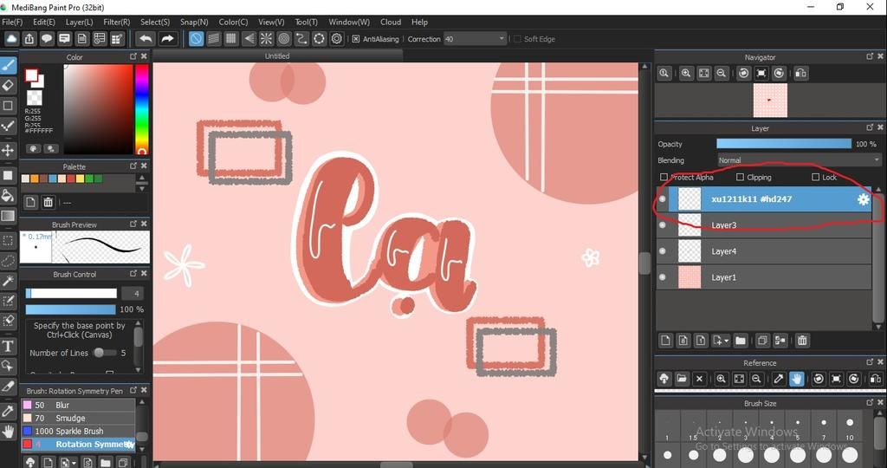This screenshot has width=887, height=468.
Task: Turn snap off with the blue icon
Action: tap(196, 38)
